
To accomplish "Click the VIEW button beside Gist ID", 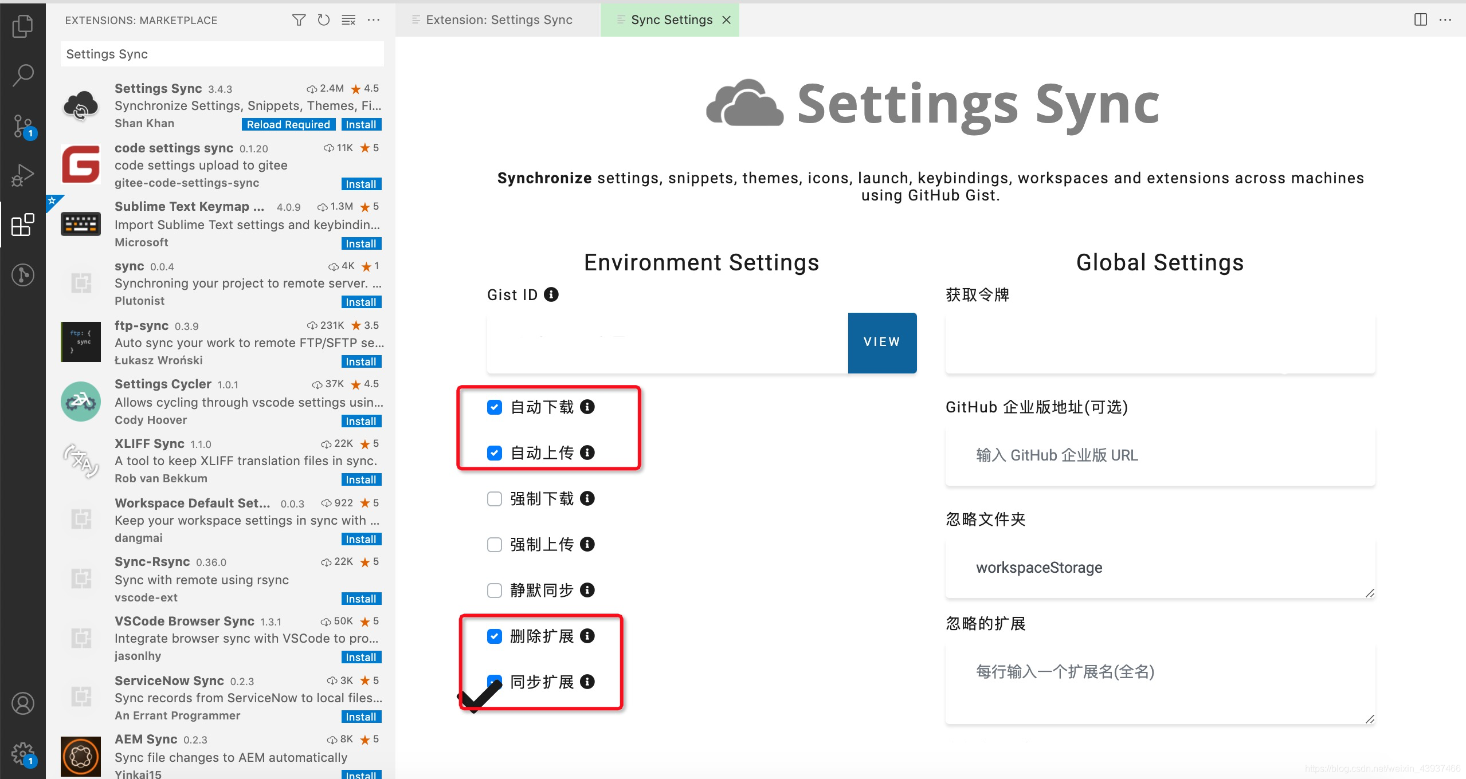I will point(882,343).
